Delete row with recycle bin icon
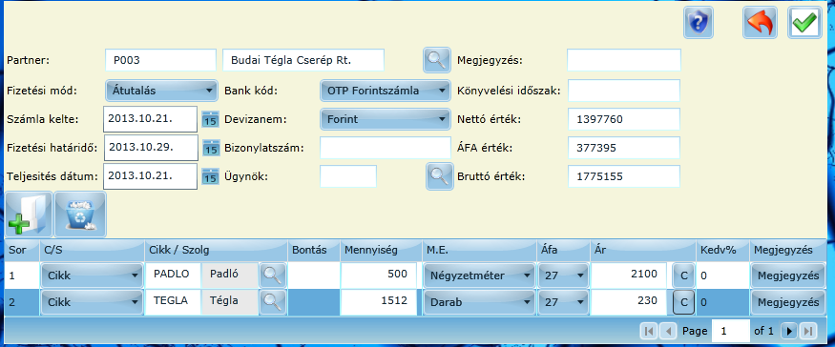 (80, 214)
